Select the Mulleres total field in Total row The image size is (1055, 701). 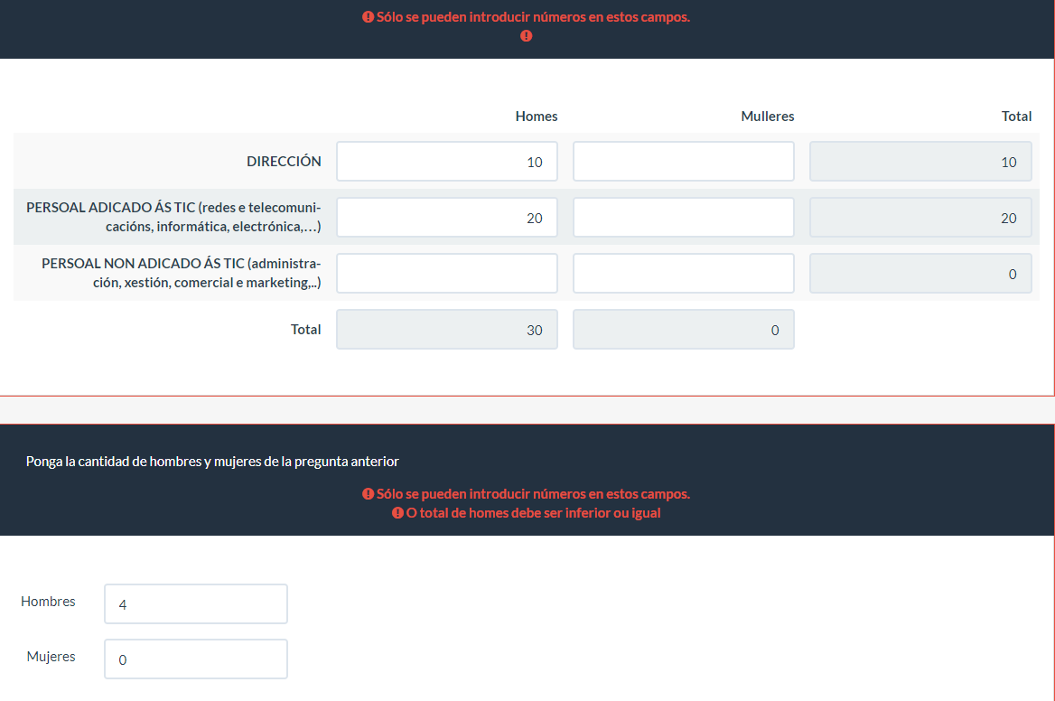683,330
